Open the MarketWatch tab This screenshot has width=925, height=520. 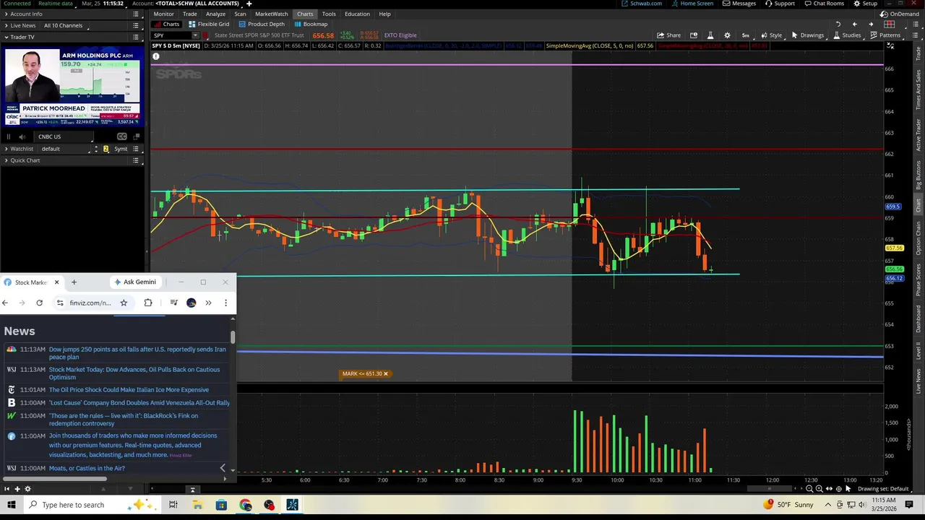[x=272, y=14]
